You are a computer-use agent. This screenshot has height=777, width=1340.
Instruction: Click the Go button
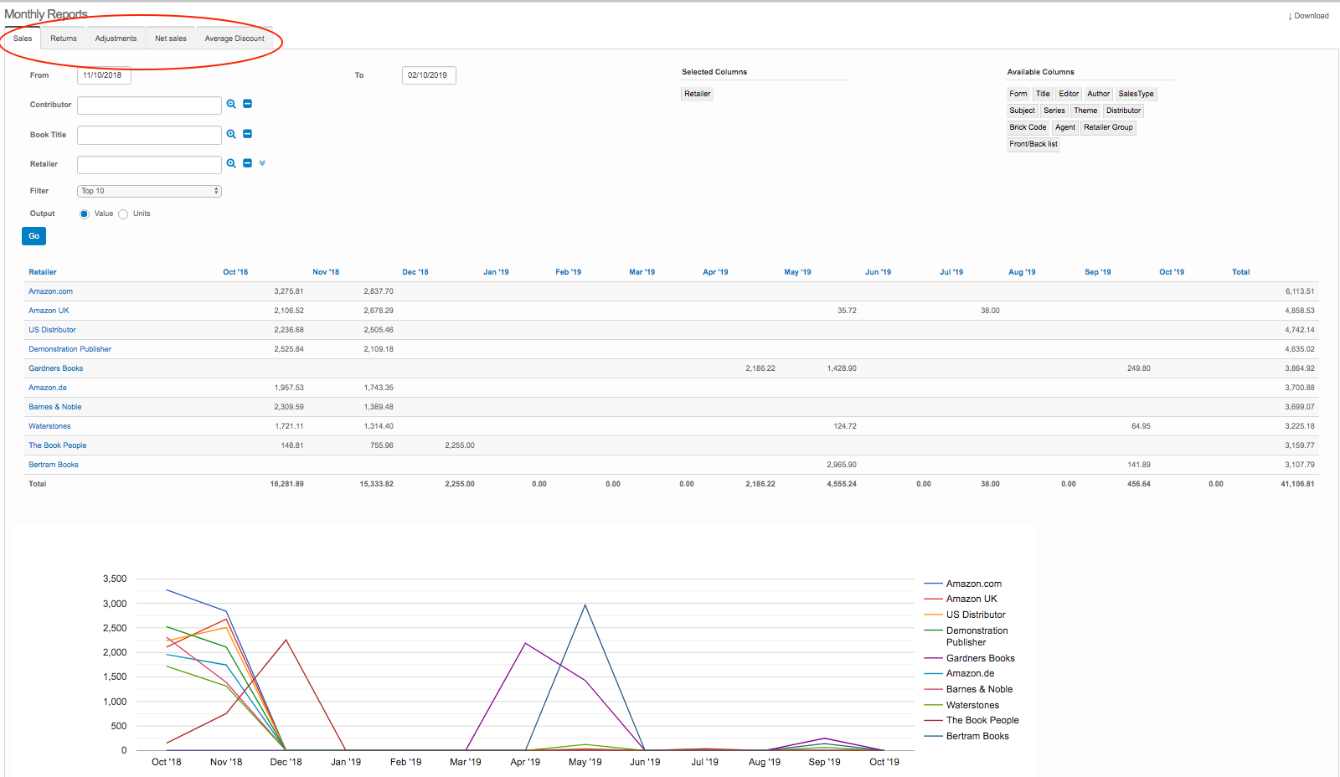[33, 236]
